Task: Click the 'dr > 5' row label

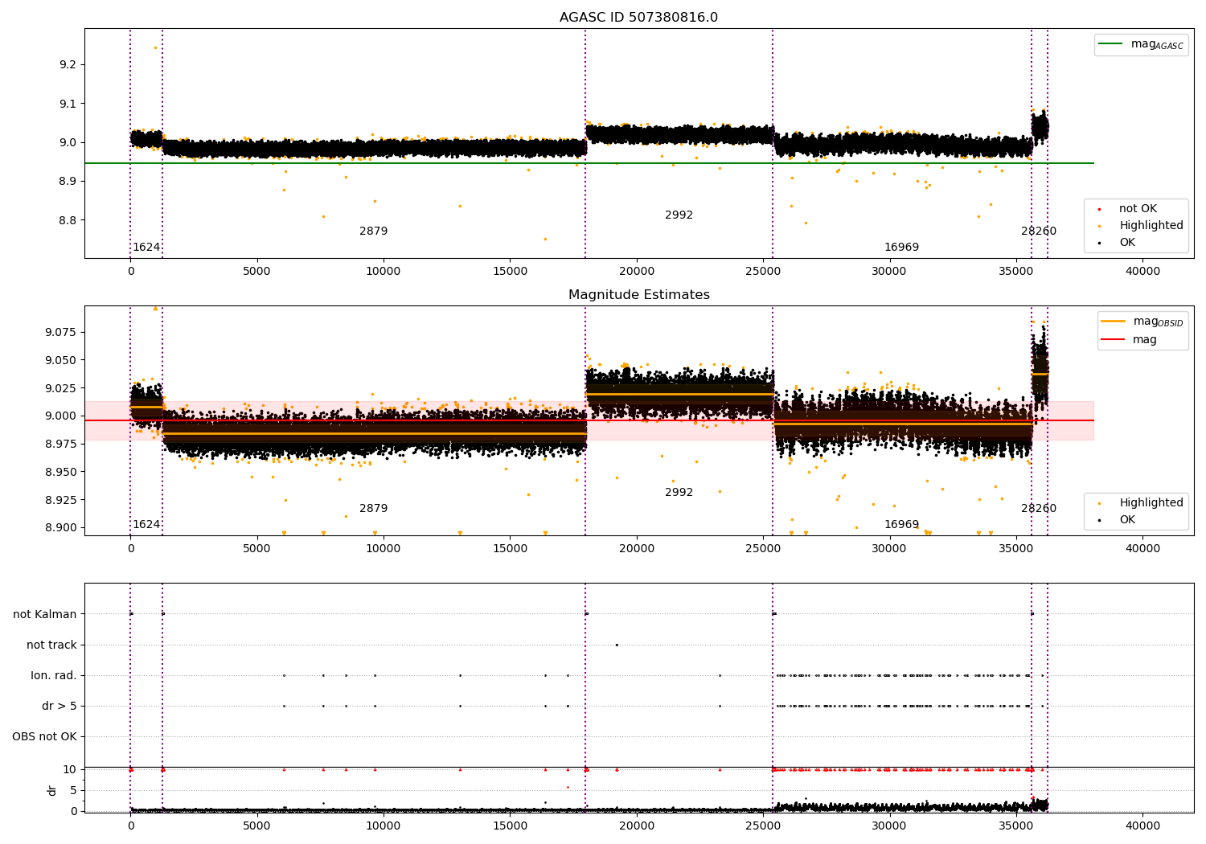Action: [59, 706]
